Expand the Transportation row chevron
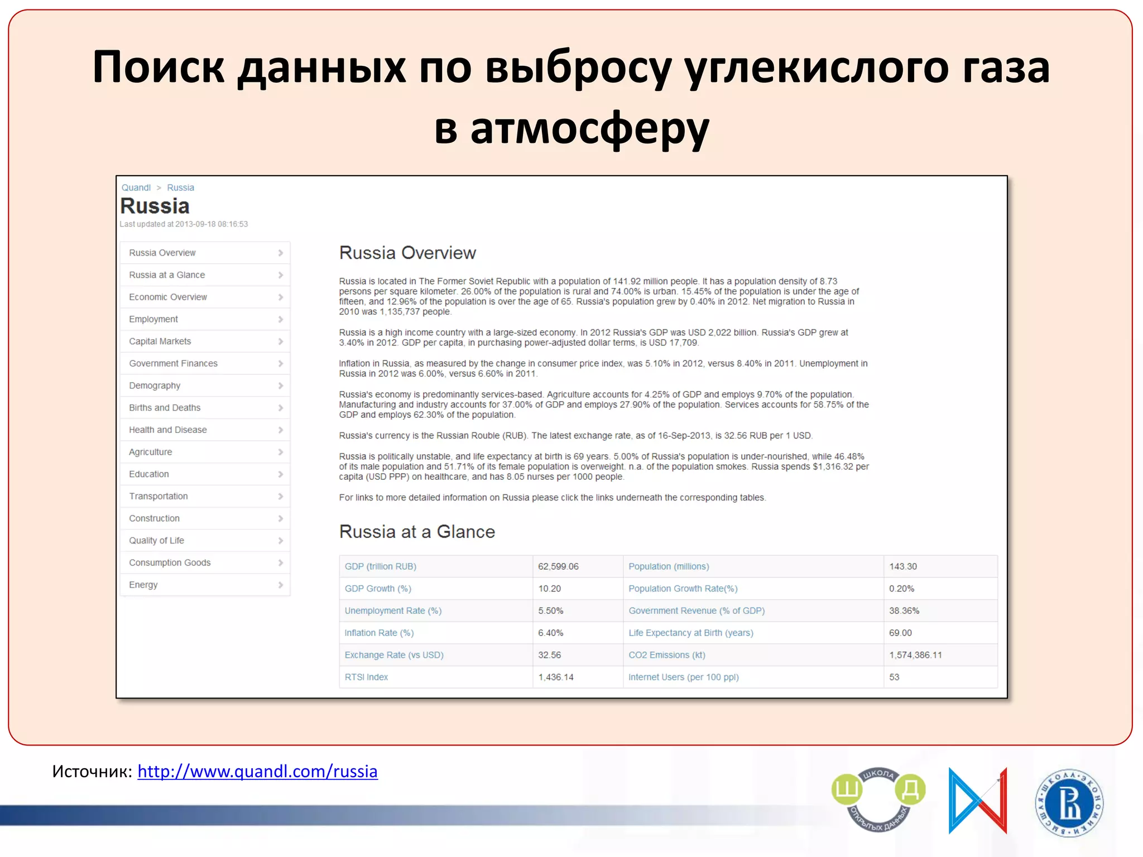 (281, 496)
